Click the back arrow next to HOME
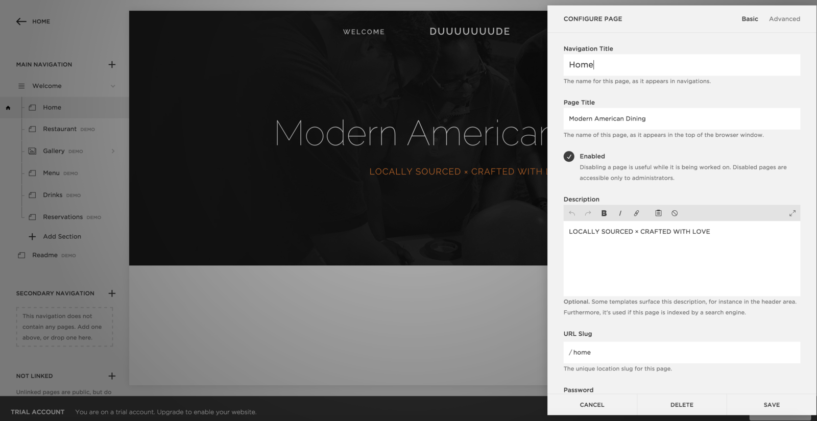The height and width of the screenshot is (421, 817). tap(21, 21)
